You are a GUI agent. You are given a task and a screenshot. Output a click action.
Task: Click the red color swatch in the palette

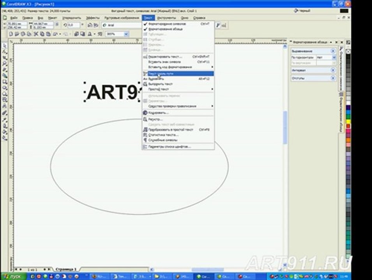pyautogui.click(x=348, y=126)
